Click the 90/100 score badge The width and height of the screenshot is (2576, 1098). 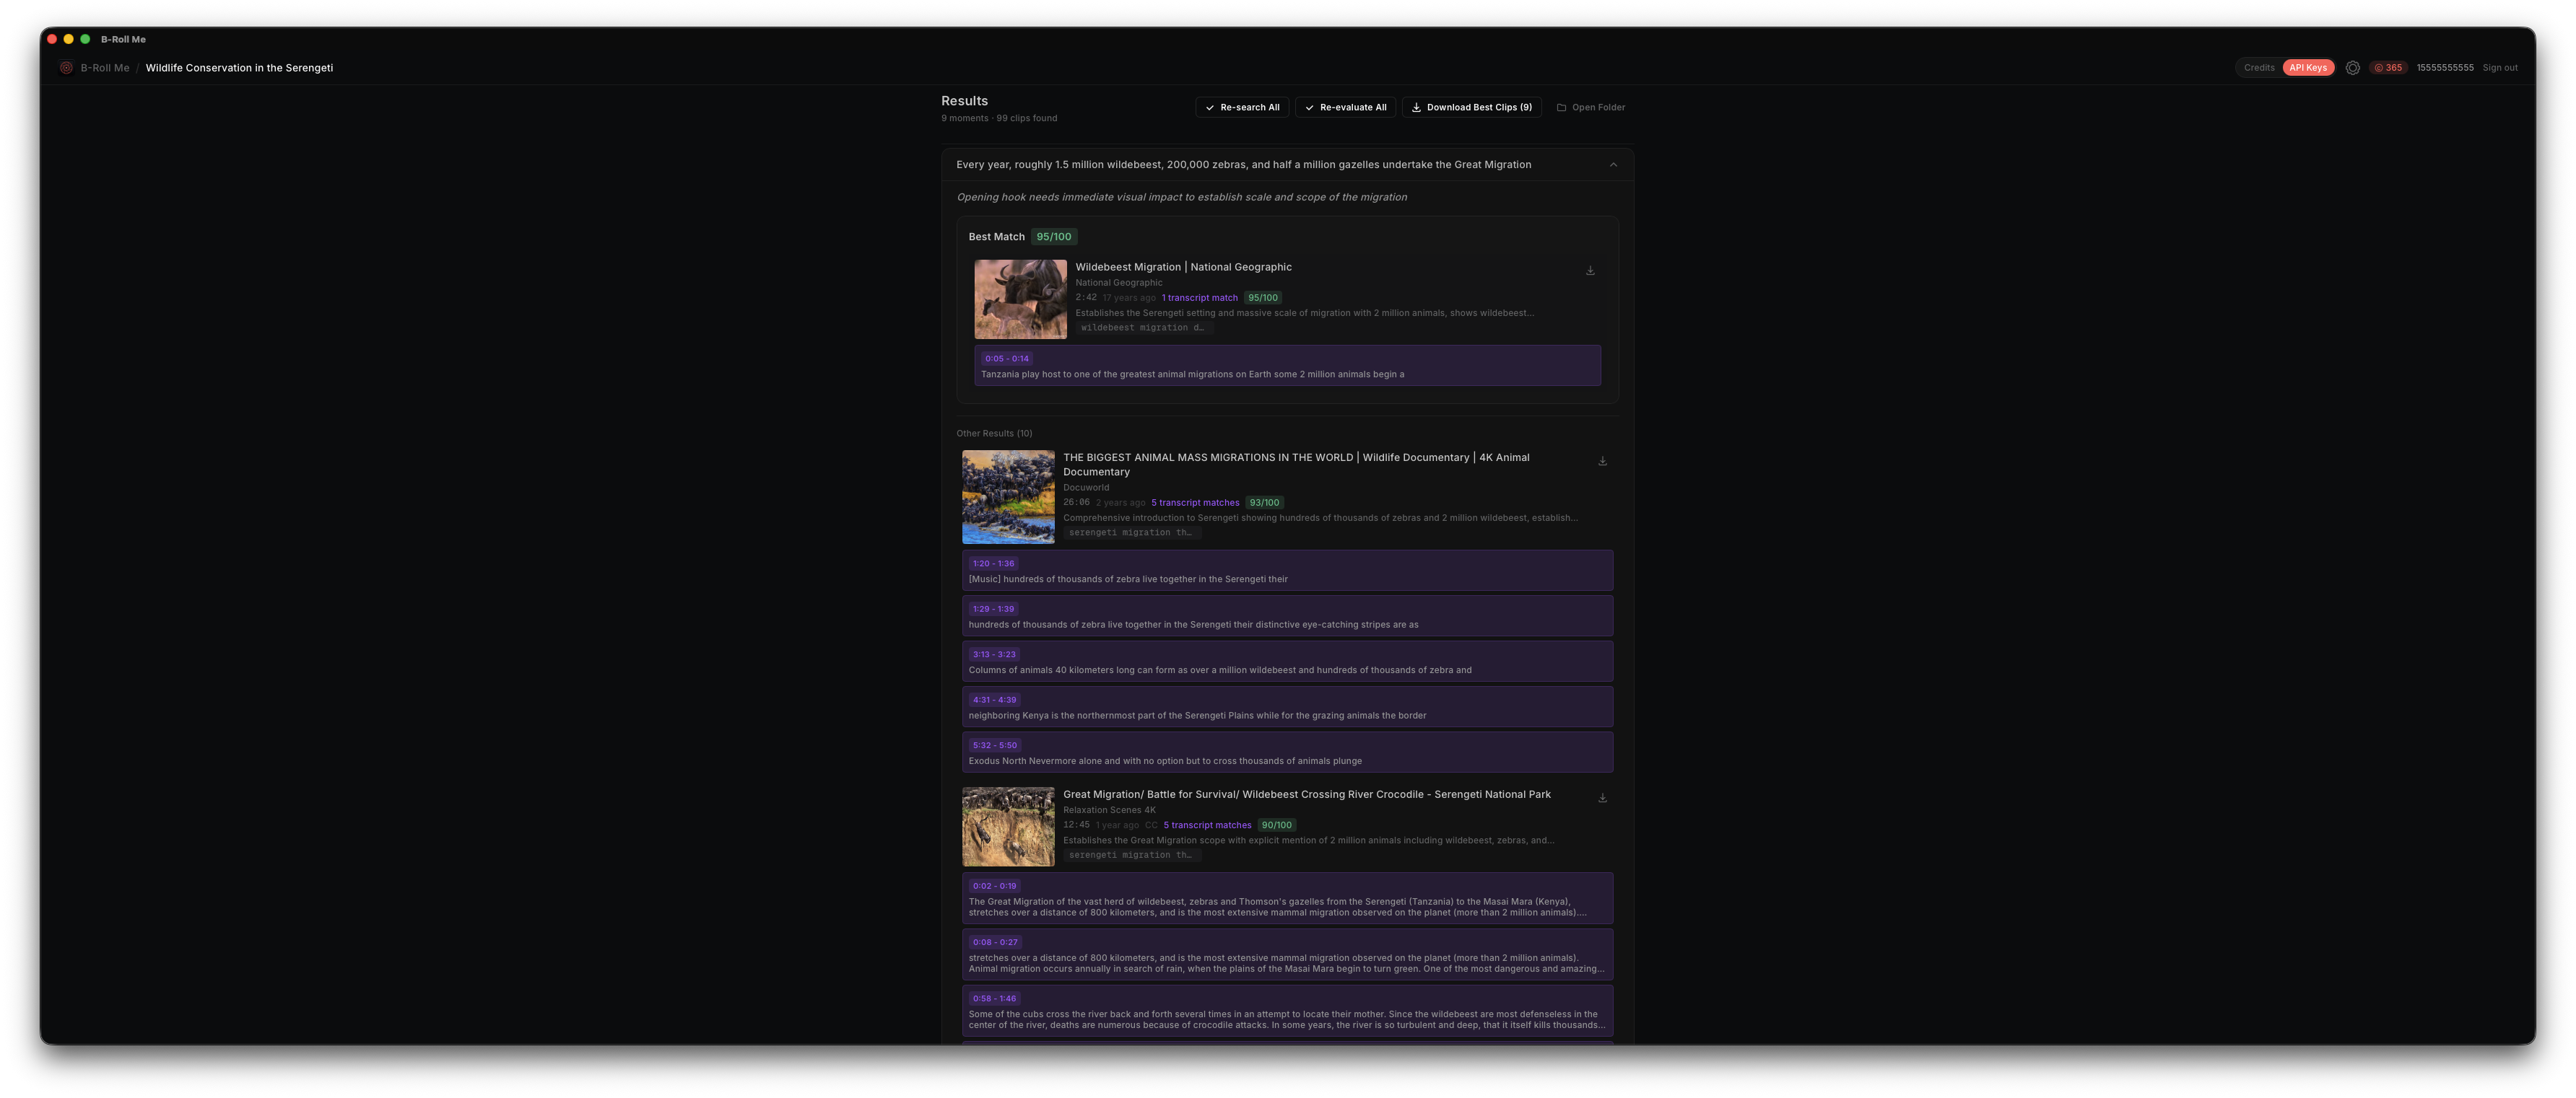tap(1276, 825)
